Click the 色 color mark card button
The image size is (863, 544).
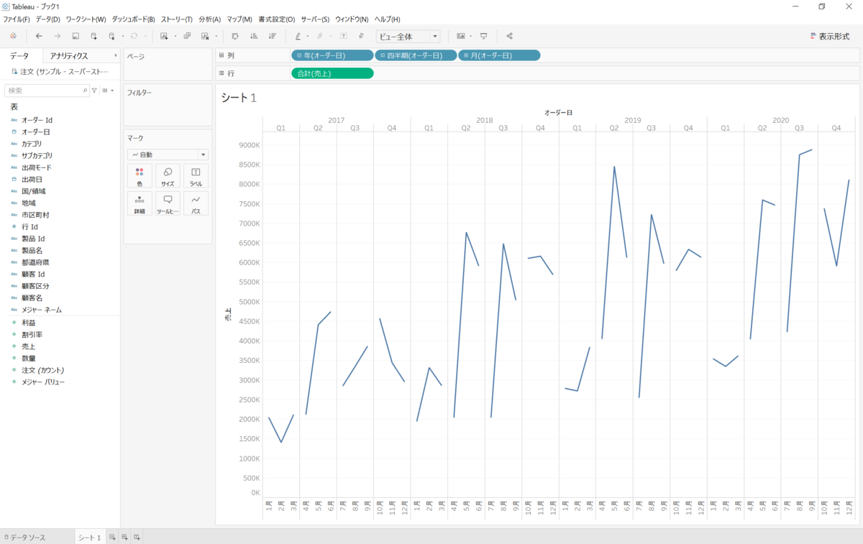tap(140, 177)
